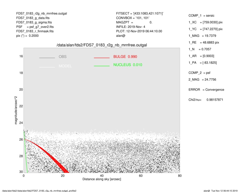Click the FDS7_0183_r_finmask.fits text
The height and width of the screenshot is (192, 240).
[35, 31]
